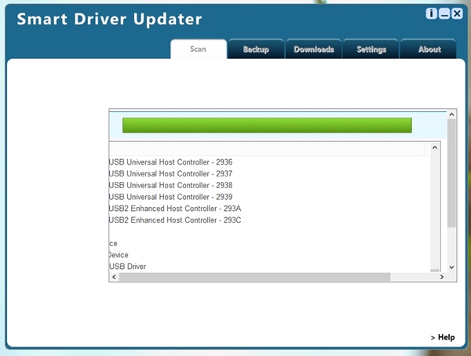Image resolution: width=471 pixels, height=356 pixels.
Task: Click the horizontal scroll left arrow
Action: [114, 277]
